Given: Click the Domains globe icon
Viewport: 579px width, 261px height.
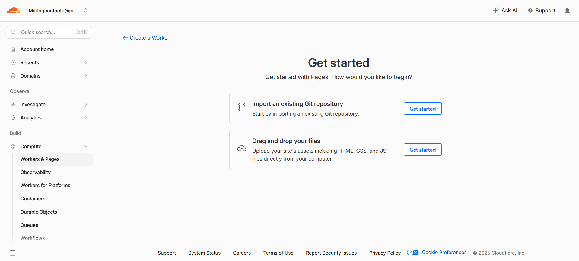Looking at the screenshot, I should coord(13,76).
